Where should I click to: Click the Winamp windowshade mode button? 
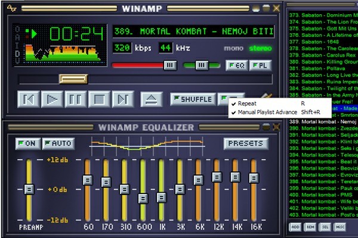pos(266,8)
